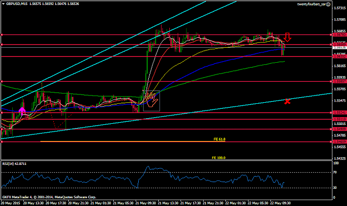Click the 1.55475 price scale value

(x=340, y=101)
